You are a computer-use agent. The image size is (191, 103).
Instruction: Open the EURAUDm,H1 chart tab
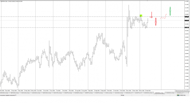[x=129, y=93]
